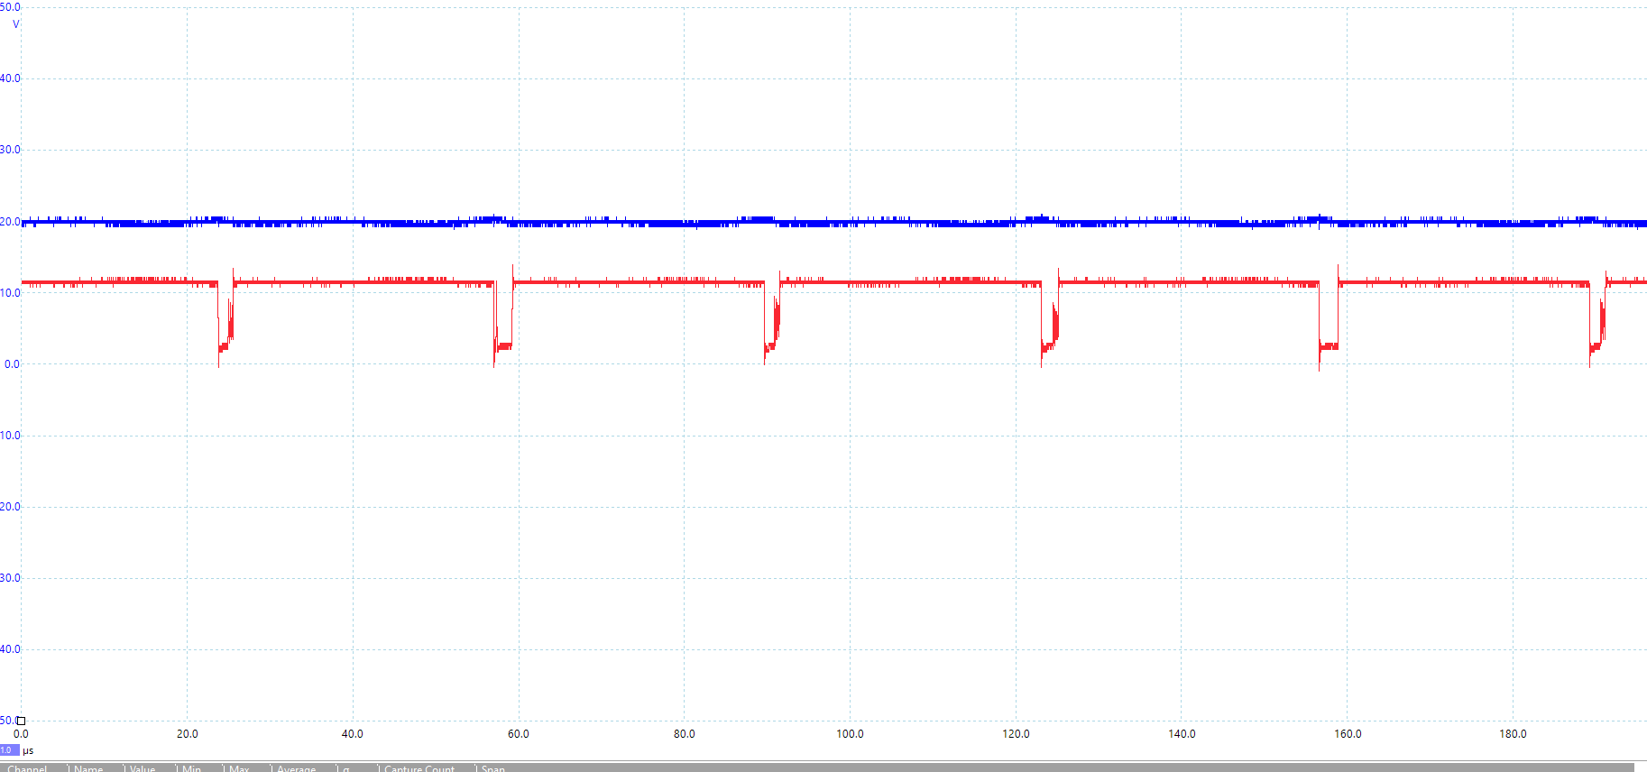Click the 120.0 time axis label
The width and height of the screenshot is (1647, 772).
pyautogui.click(x=1016, y=734)
